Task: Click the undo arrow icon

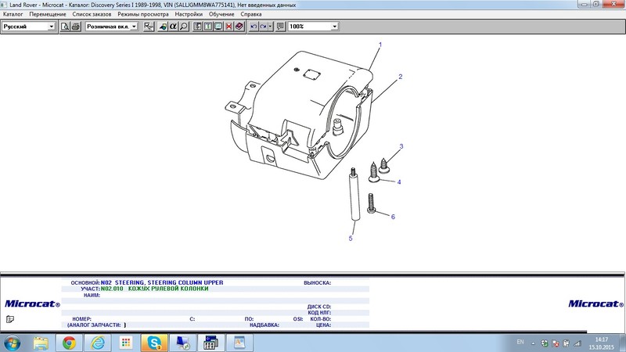Action: point(253,27)
